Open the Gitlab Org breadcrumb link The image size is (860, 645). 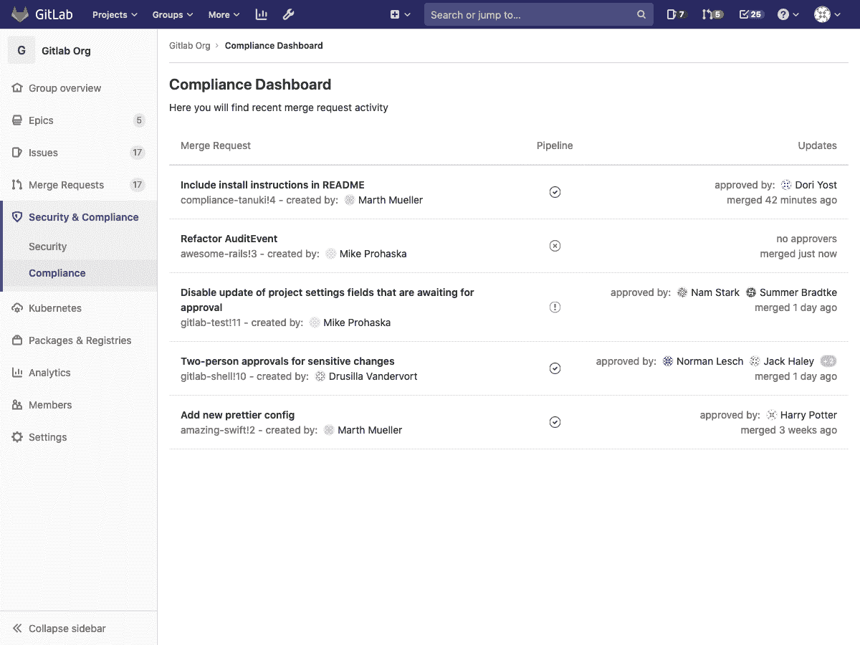[x=189, y=45]
